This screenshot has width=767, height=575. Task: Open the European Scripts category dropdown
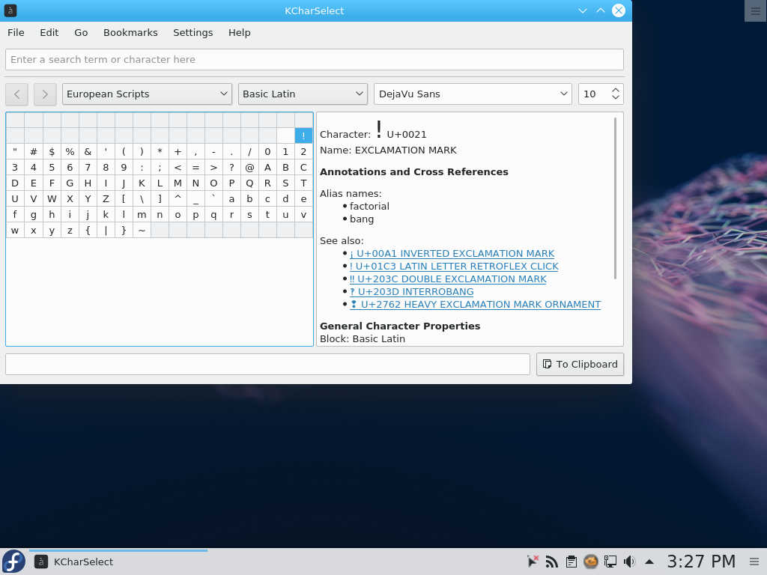coord(147,94)
